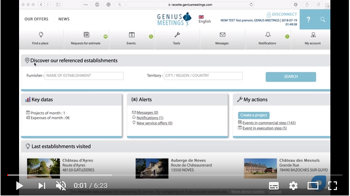Open the help question mark
The height and width of the screenshot is (196, 350).
pos(308,20)
